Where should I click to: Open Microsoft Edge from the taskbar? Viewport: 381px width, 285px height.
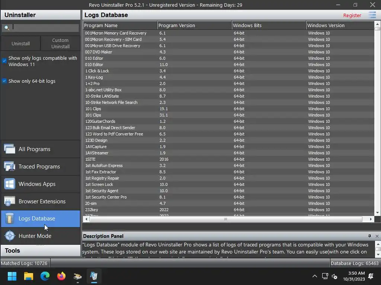tap(45, 276)
